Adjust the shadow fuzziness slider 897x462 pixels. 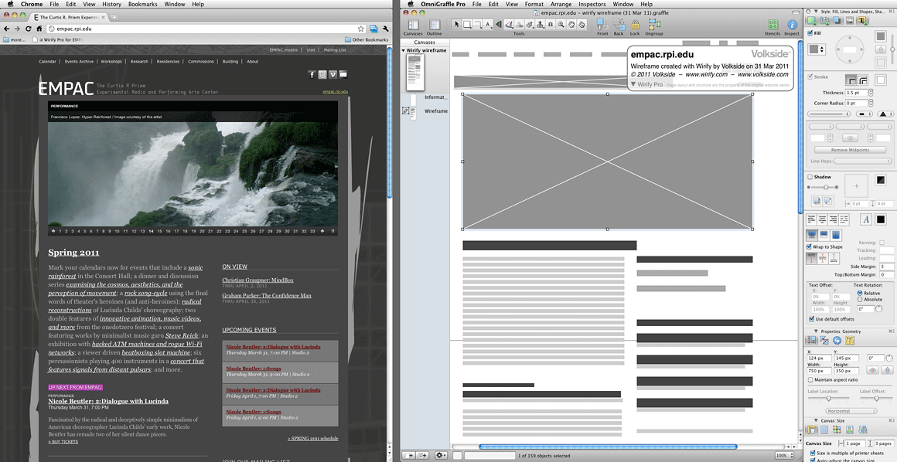[x=824, y=187]
